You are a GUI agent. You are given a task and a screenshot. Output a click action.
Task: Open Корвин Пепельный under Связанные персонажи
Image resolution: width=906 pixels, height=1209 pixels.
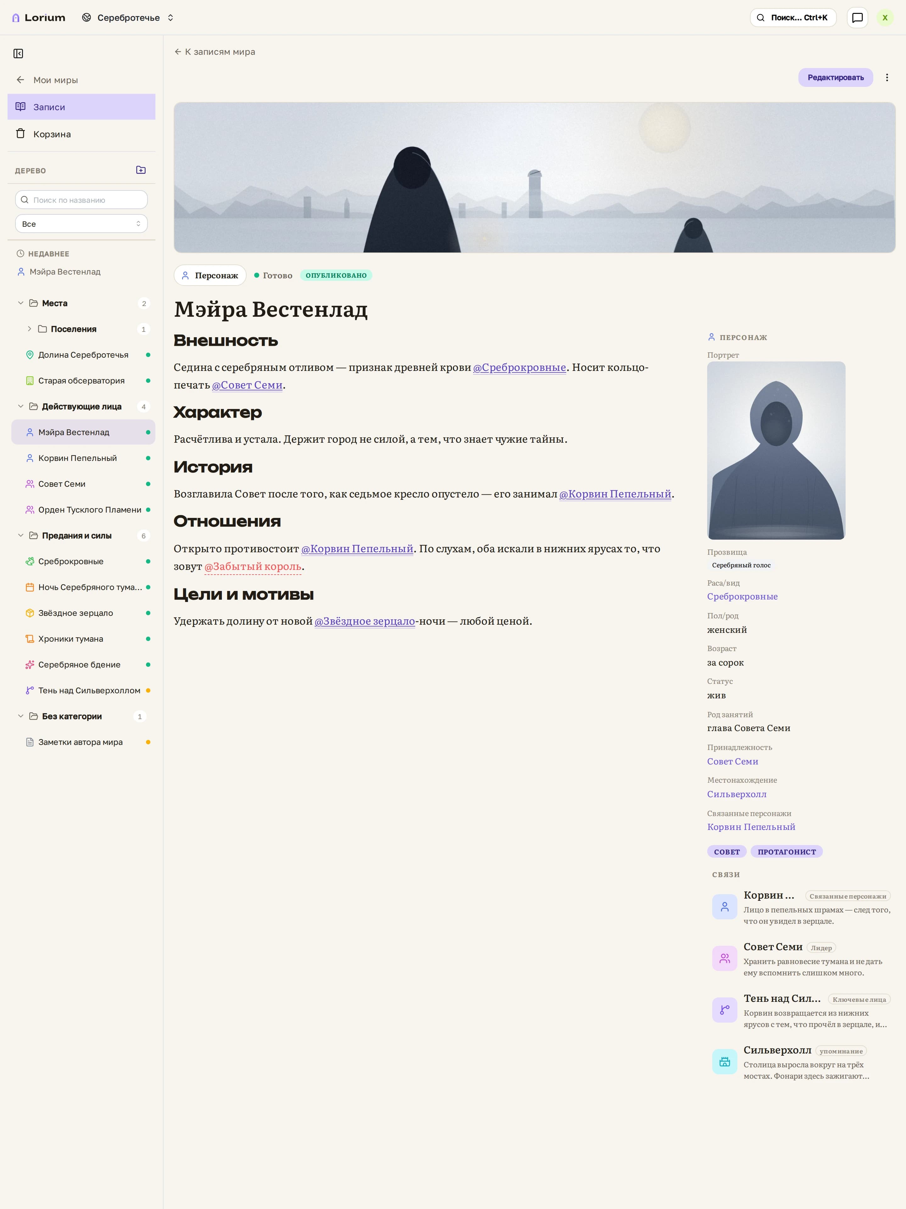pos(751,827)
